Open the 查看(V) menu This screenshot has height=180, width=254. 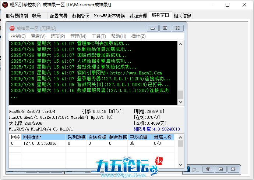click(x=38, y=36)
